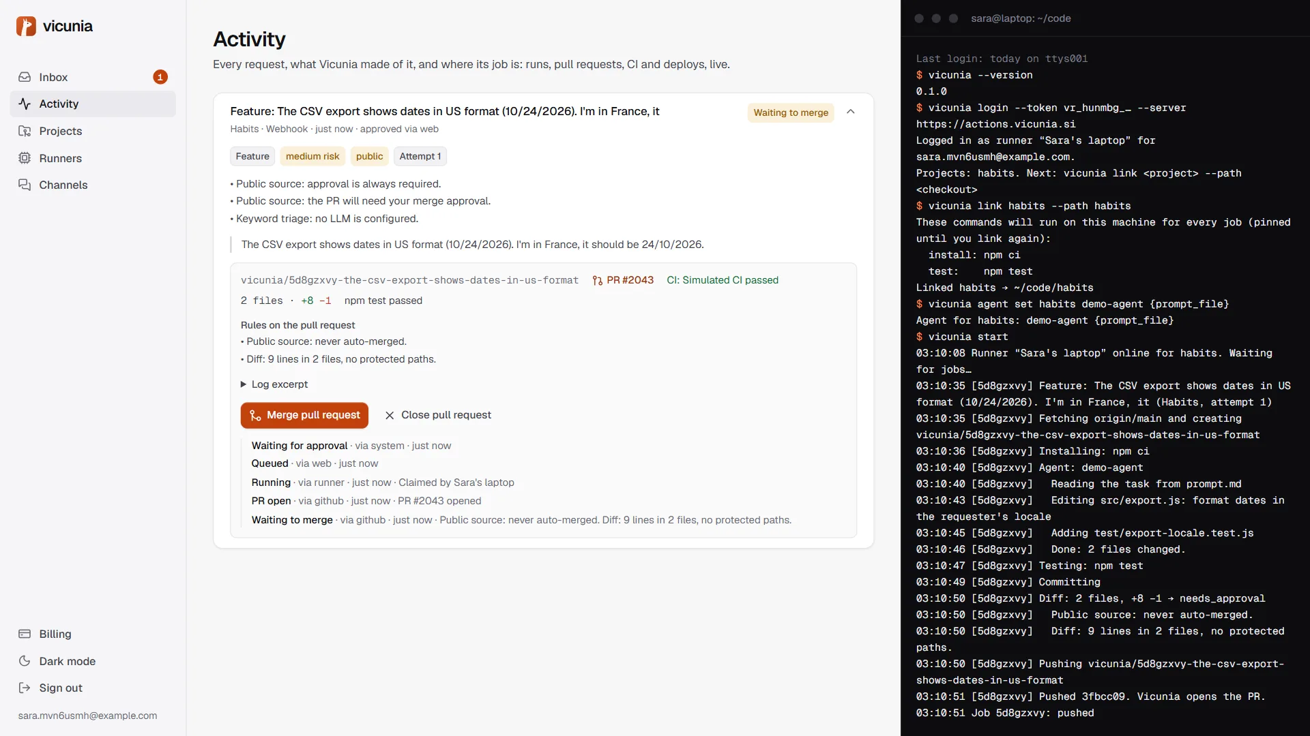Click the Billing card icon

(x=25, y=634)
